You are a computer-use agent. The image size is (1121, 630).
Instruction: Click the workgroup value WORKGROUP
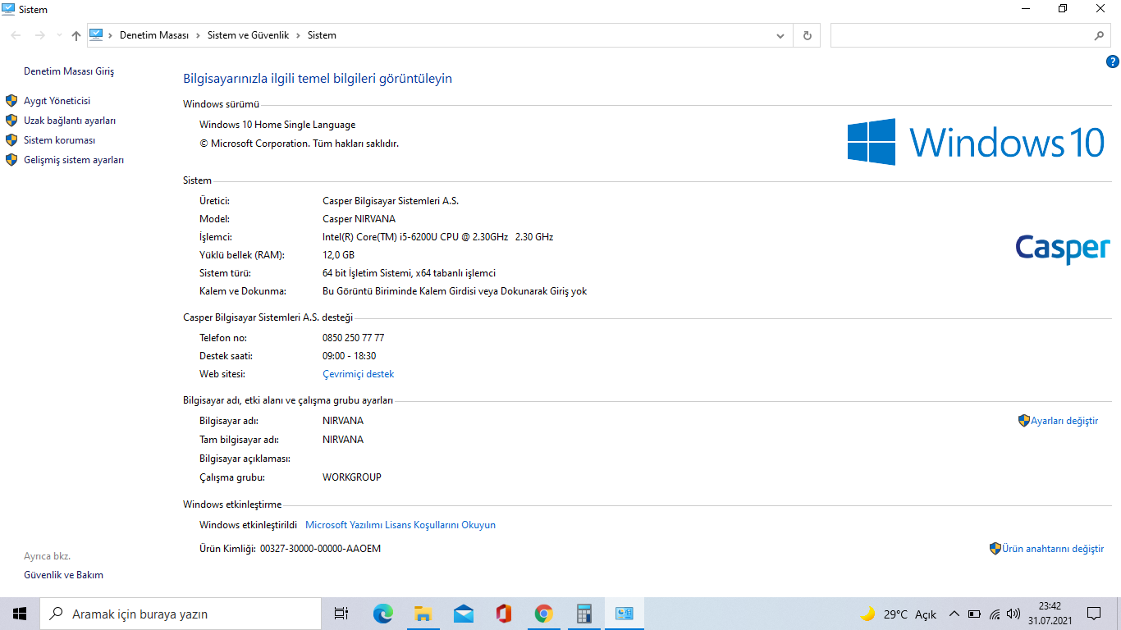tap(352, 477)
